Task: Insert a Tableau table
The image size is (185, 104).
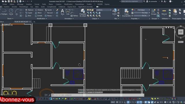Action: (x=74, y=16)
